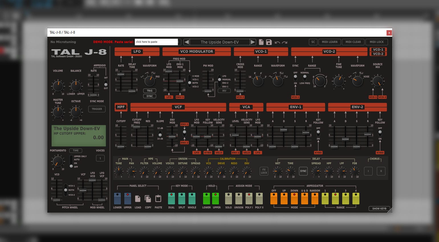Select Poly II assign mode
This screenshot has height=242, width=439.
[x=259, y=198]
